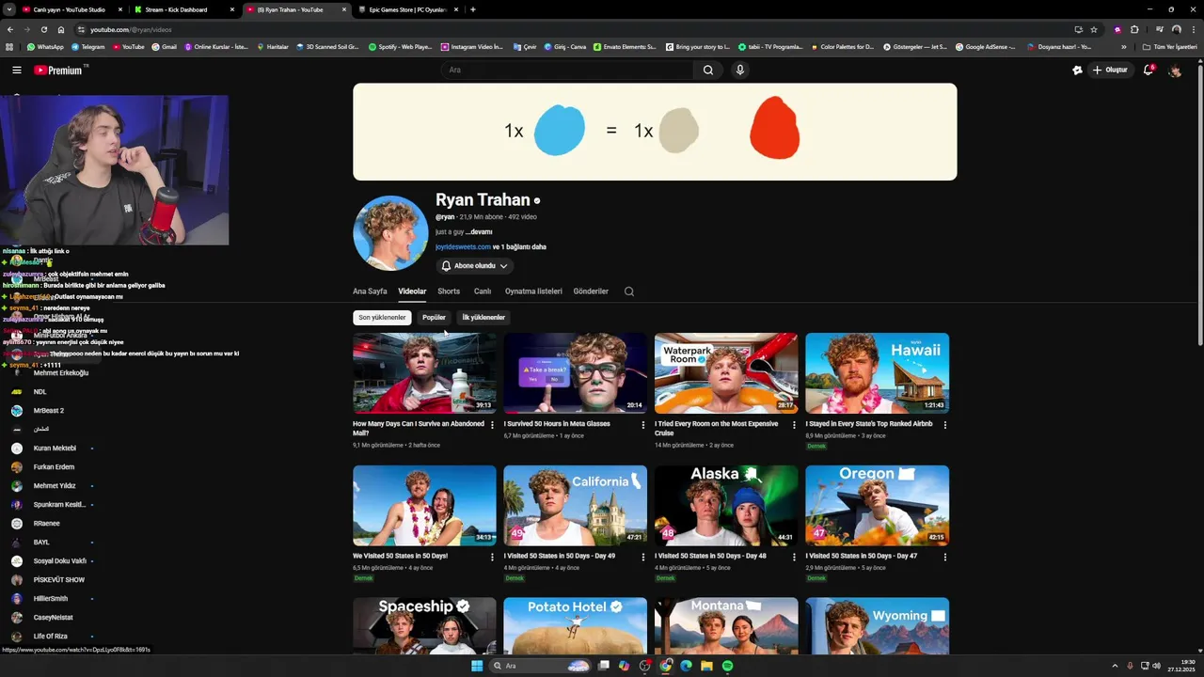The height and width of the screenshot is (677, 1204).
Task: Open HillierSmith subscription in sidebar
Action: coord(51,599)
